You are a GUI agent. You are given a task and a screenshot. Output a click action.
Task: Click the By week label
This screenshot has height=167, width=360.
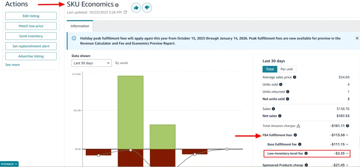[122, 63]
